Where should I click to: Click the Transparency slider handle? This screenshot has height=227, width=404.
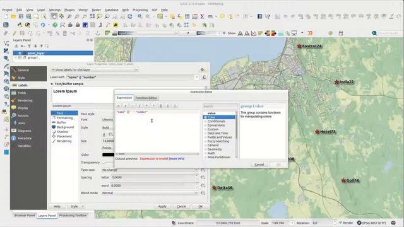104,163
